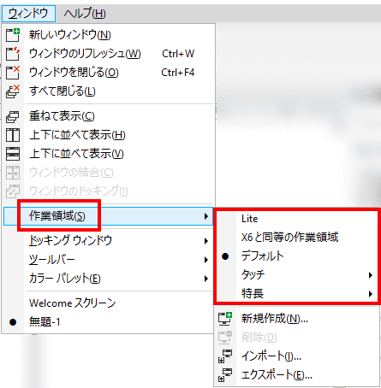Expand the カラー パレット(E) submenu
The image size is (381, 388).
pos(109,279)
